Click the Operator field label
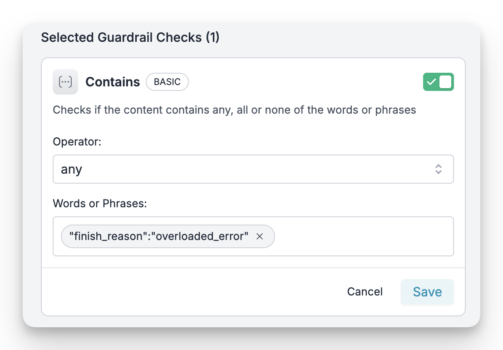Image resolution: width=503 pixels, height=350 pixels. [x=77, y=142]
